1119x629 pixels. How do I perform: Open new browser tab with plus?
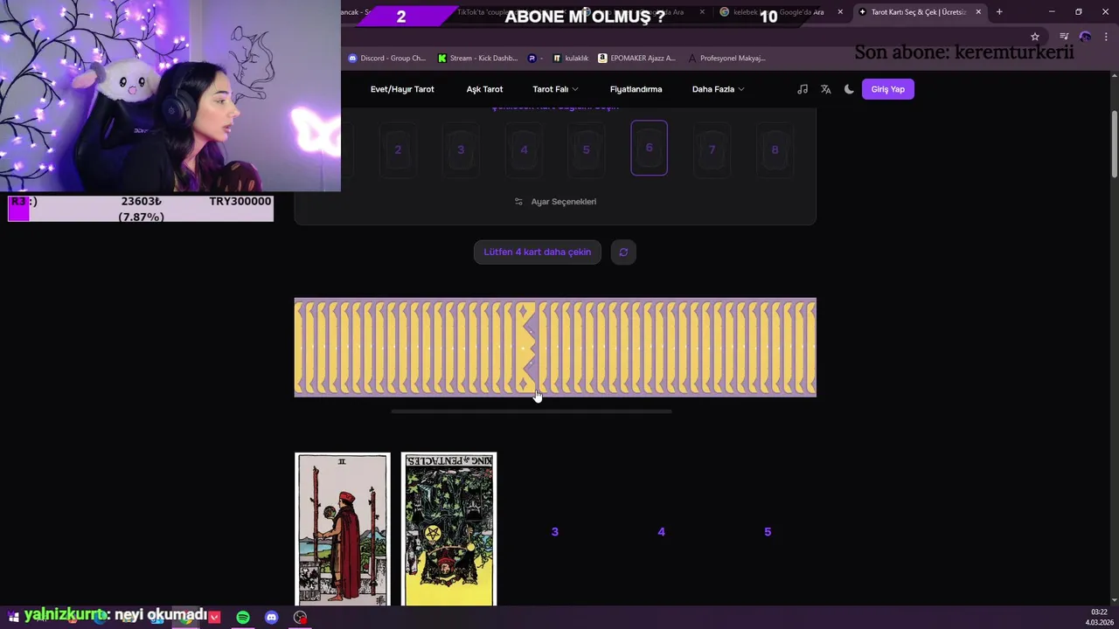999,11
